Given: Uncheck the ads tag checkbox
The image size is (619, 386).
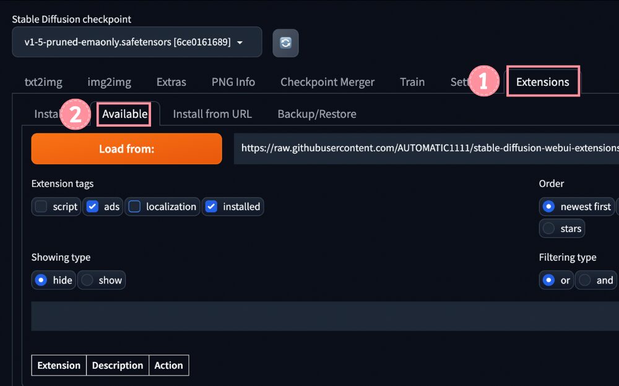Looking at the screenshot, I should pos(93,207).
